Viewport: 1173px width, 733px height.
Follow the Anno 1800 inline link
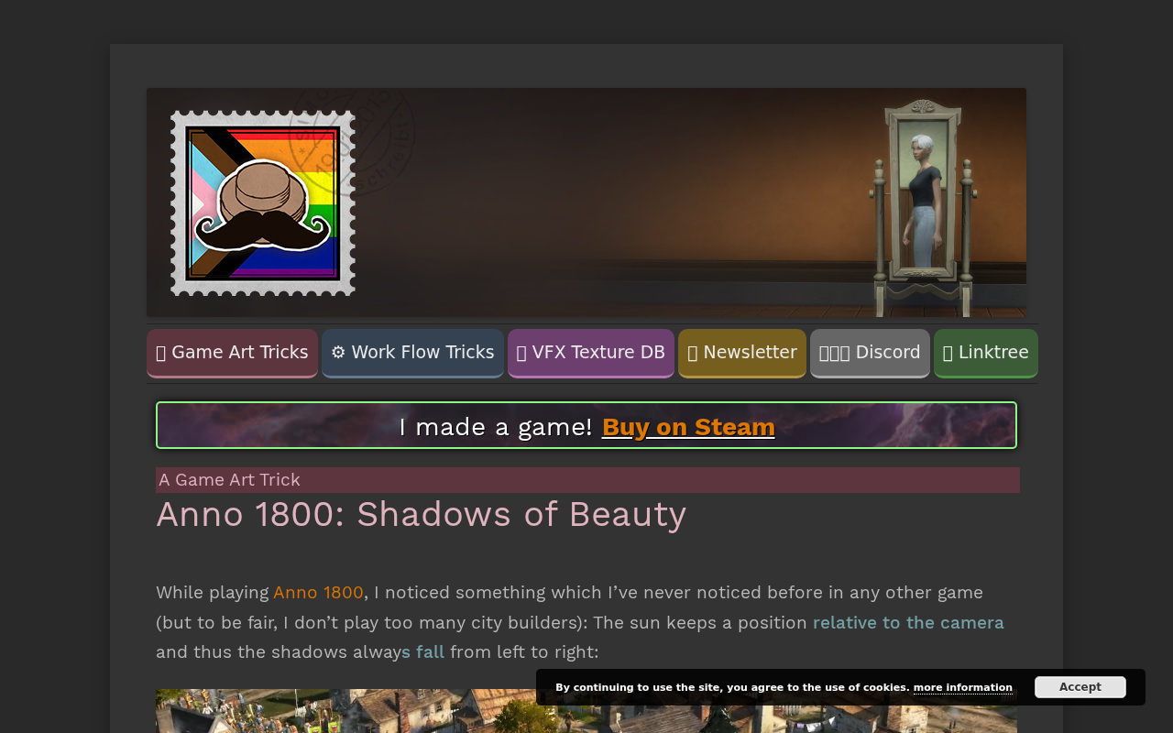318,592
